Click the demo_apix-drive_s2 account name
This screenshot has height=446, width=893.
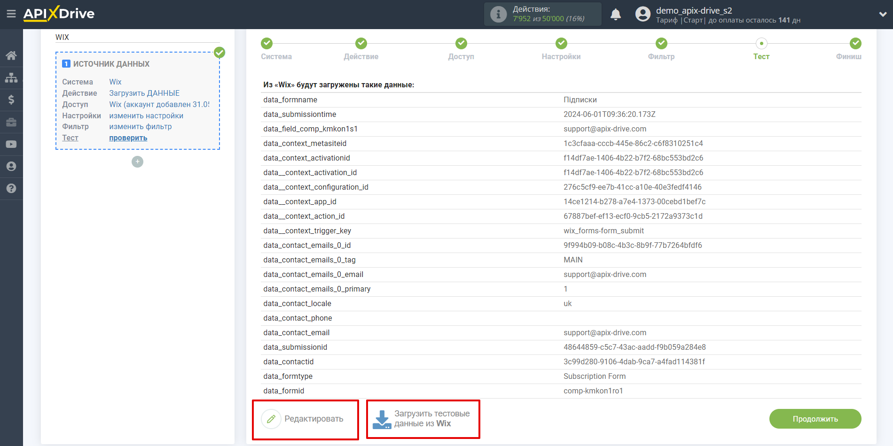coord(694,10)
